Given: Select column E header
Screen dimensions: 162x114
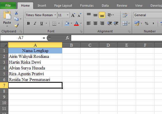Looking at the screenshot, I should tap(127, 45).
